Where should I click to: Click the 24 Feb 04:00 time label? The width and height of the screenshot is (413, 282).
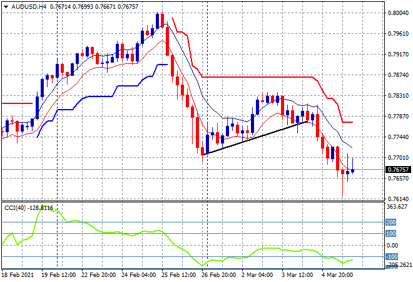138,274
